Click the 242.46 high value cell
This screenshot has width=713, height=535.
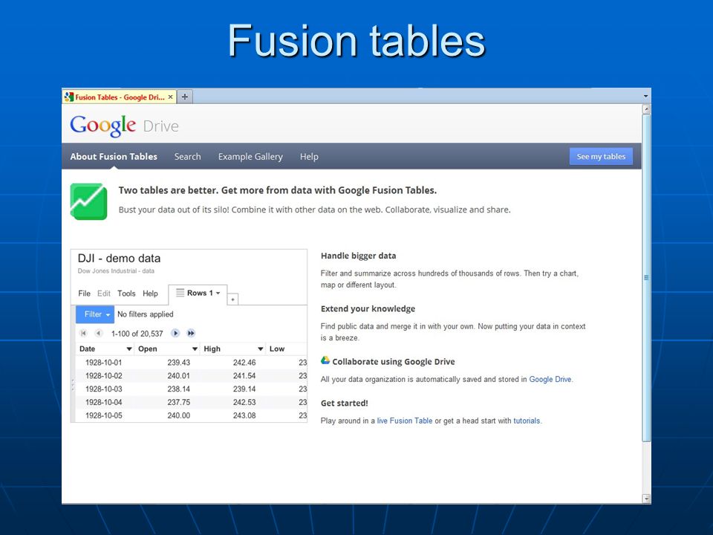[244, 363]
